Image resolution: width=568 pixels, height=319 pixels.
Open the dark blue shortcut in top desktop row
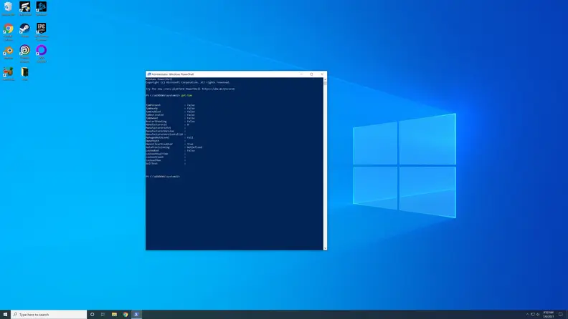click(x=42, y=8)
